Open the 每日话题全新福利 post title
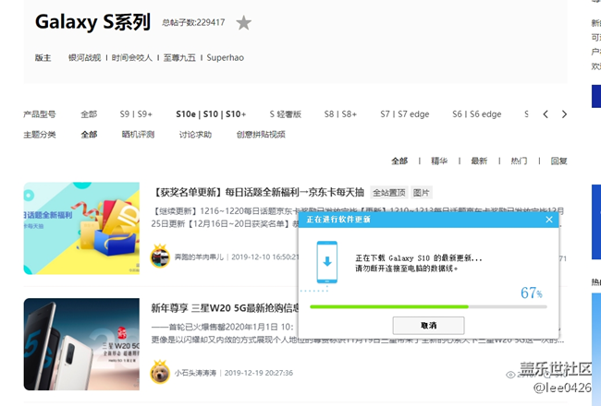Image resolution: width=601 pixels, height=406 pixels. pyautogui.click(x=259, y=192)
